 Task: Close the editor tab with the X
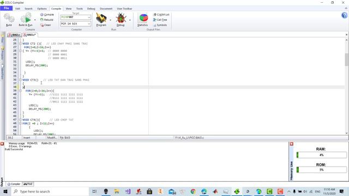coord(346,35)
